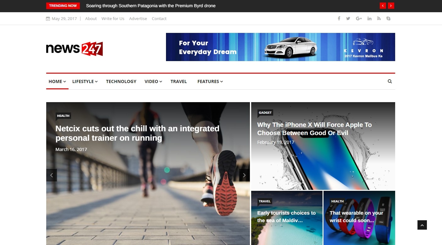442x245 pixels.
Task: Open the About link
Action: pyautogui.click(x=91, y=18)
